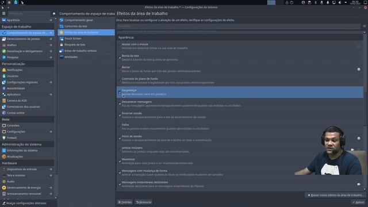Image resolution: width=368 pixels, height=207 pixels.
Task: Expand arrow next to Gerenciamento de energia
Action: tap(51, 187)
